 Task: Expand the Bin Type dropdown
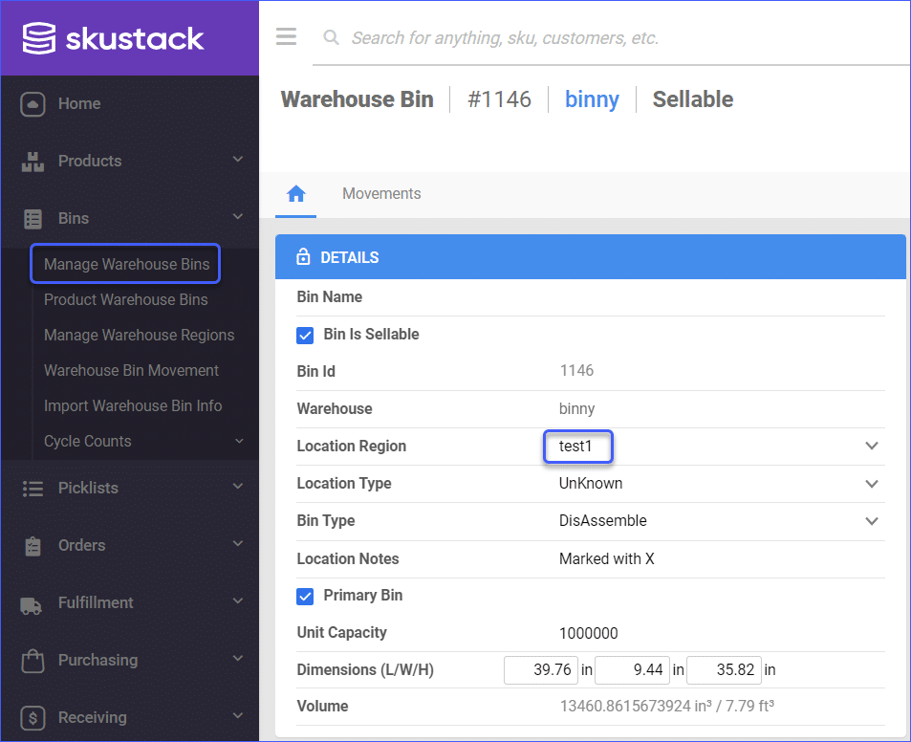coord(871,521)
